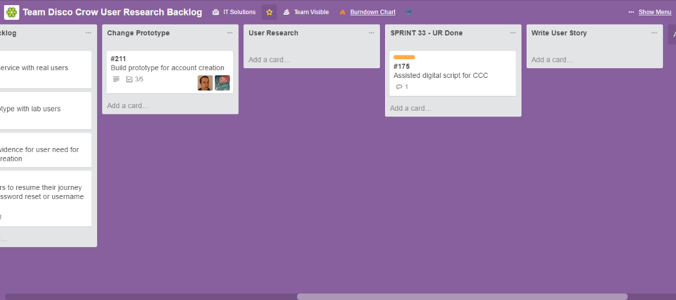Star this board with the star icon
Viewport: 676px width, 300px height.
click(270, 12)
